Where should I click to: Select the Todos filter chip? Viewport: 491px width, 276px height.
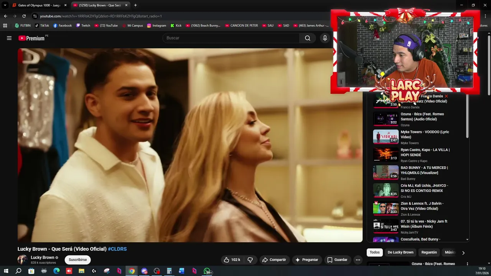(375, 252)
